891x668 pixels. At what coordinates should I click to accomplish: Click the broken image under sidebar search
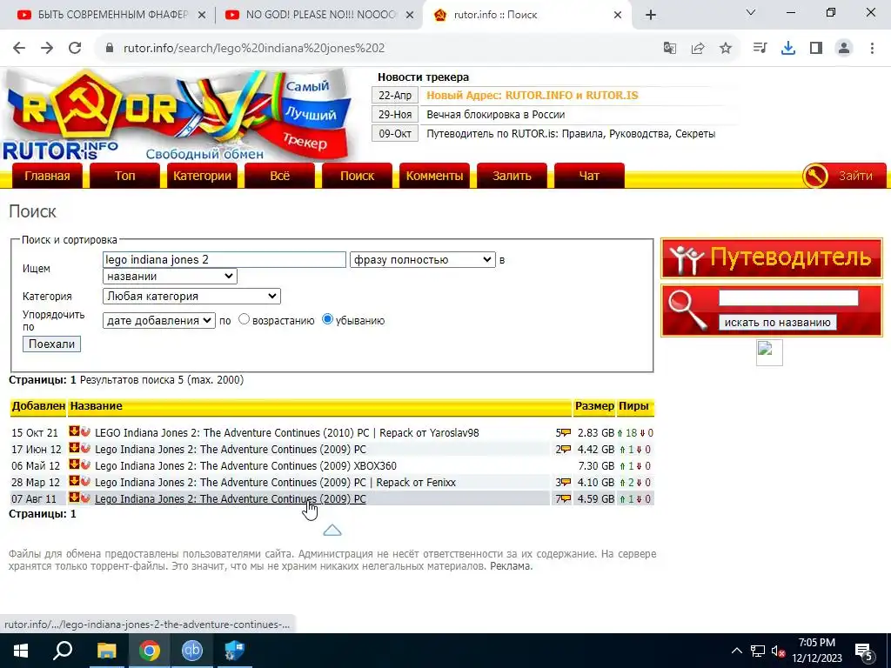point(769,353)
